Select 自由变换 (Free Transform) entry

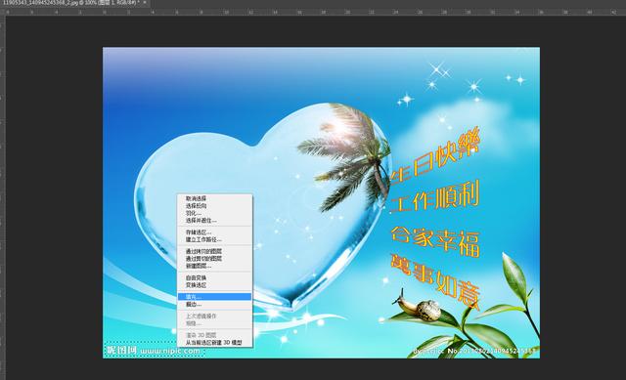coord(214,278)
